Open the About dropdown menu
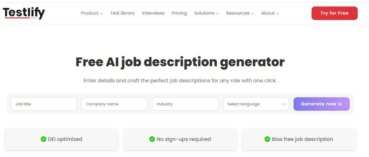The width and height of the screenshot is (369, 157). [x=270, y=13]
